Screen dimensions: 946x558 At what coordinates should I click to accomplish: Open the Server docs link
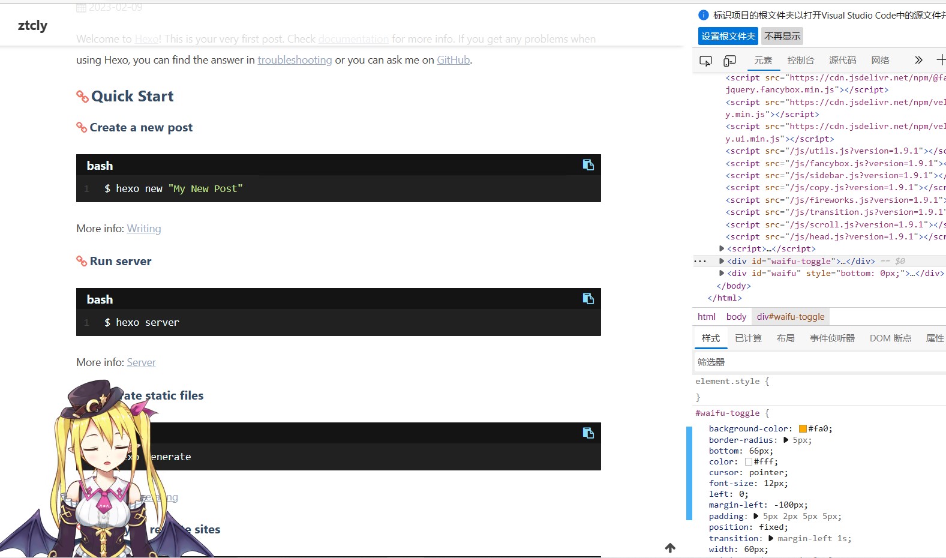coord(141,362)
